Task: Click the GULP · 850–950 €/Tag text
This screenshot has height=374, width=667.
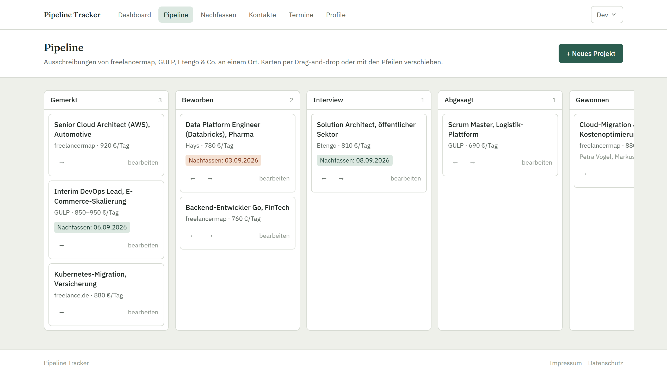Action: (x=87, y=213)
